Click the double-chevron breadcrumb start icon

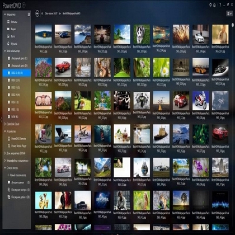pos(42,13)
